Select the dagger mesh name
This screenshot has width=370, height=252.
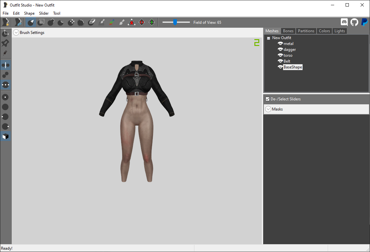(x=290, y=50)
